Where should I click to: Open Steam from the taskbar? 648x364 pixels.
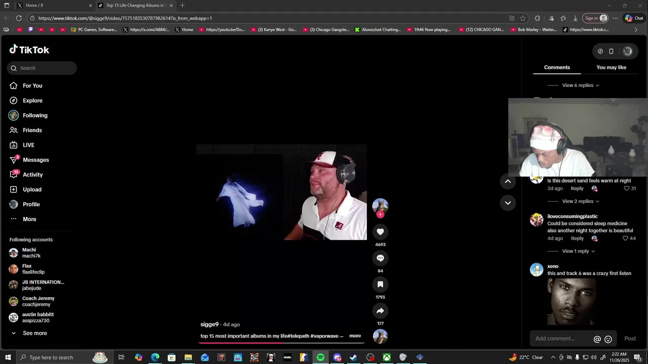pos(353,357)
